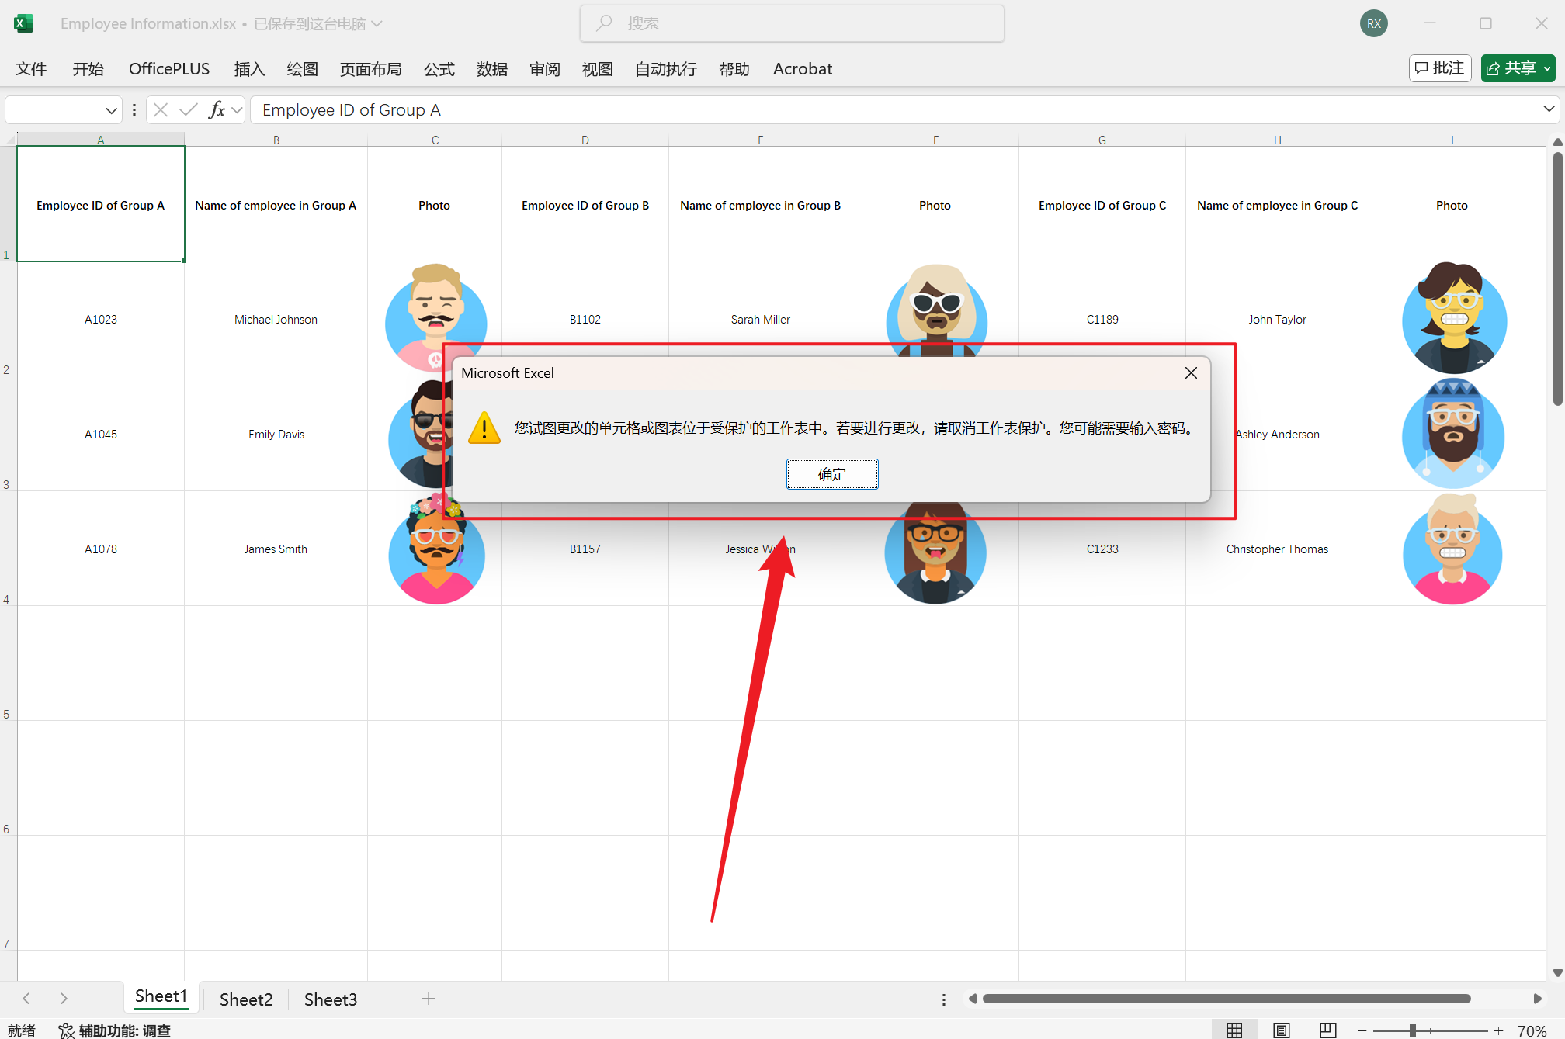The width and height of the screenshot is (1565, 1039).
Task: Switch to Page Layout view icon
Action: point(1280,1030)
